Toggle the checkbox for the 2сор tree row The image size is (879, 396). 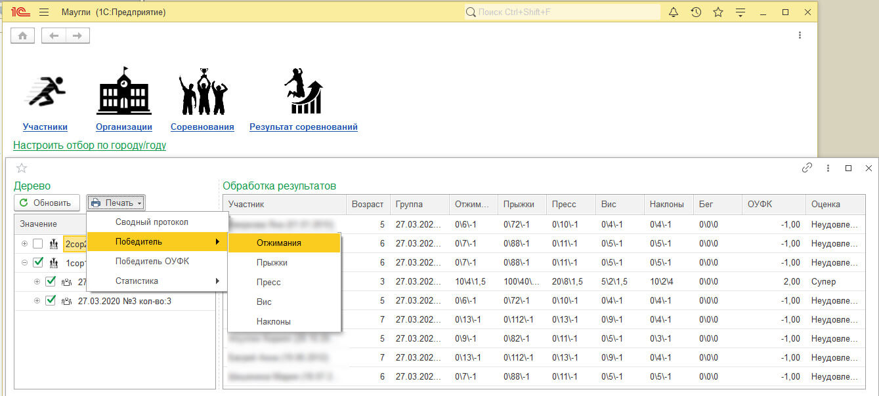[38, 244]
